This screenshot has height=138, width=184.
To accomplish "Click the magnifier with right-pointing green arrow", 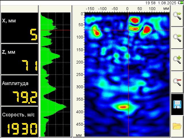I will (x=177, y=16).
